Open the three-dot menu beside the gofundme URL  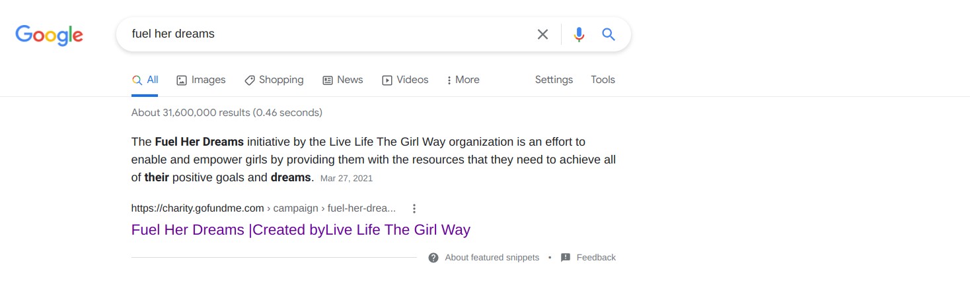(x=414, y=209)
